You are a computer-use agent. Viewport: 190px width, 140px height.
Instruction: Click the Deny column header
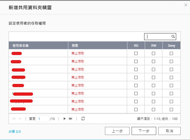[x=171, y=45]
